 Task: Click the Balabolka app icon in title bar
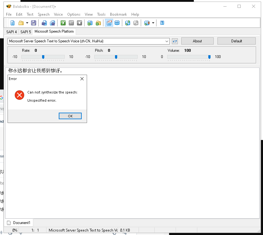(8, 6)
